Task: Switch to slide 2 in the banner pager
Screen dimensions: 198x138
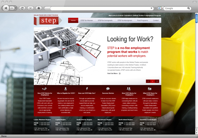Action: point(153,81)
